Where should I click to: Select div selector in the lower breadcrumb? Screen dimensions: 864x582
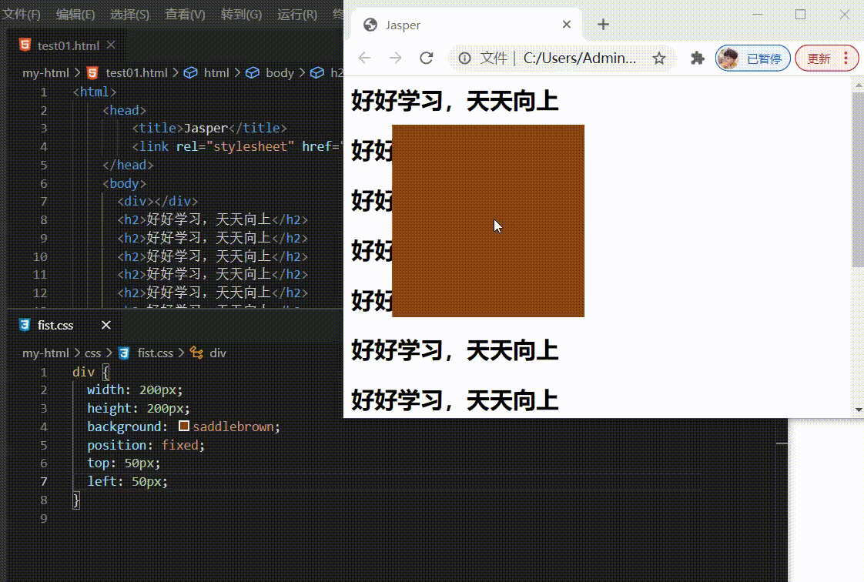[x=218, y=353]
